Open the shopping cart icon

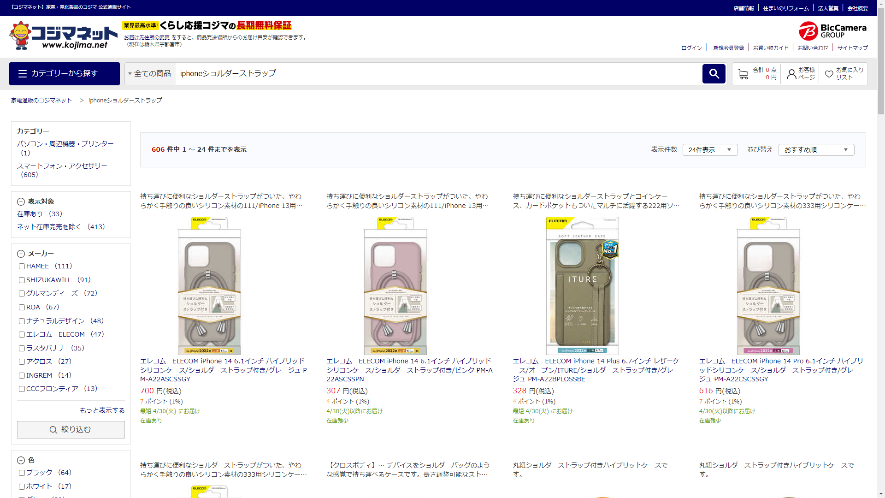pyautogui.click(x=743, y=74)
